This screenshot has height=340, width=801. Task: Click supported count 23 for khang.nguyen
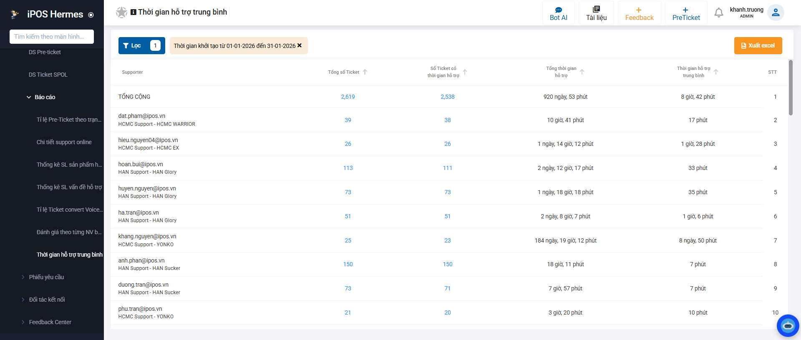448,240
